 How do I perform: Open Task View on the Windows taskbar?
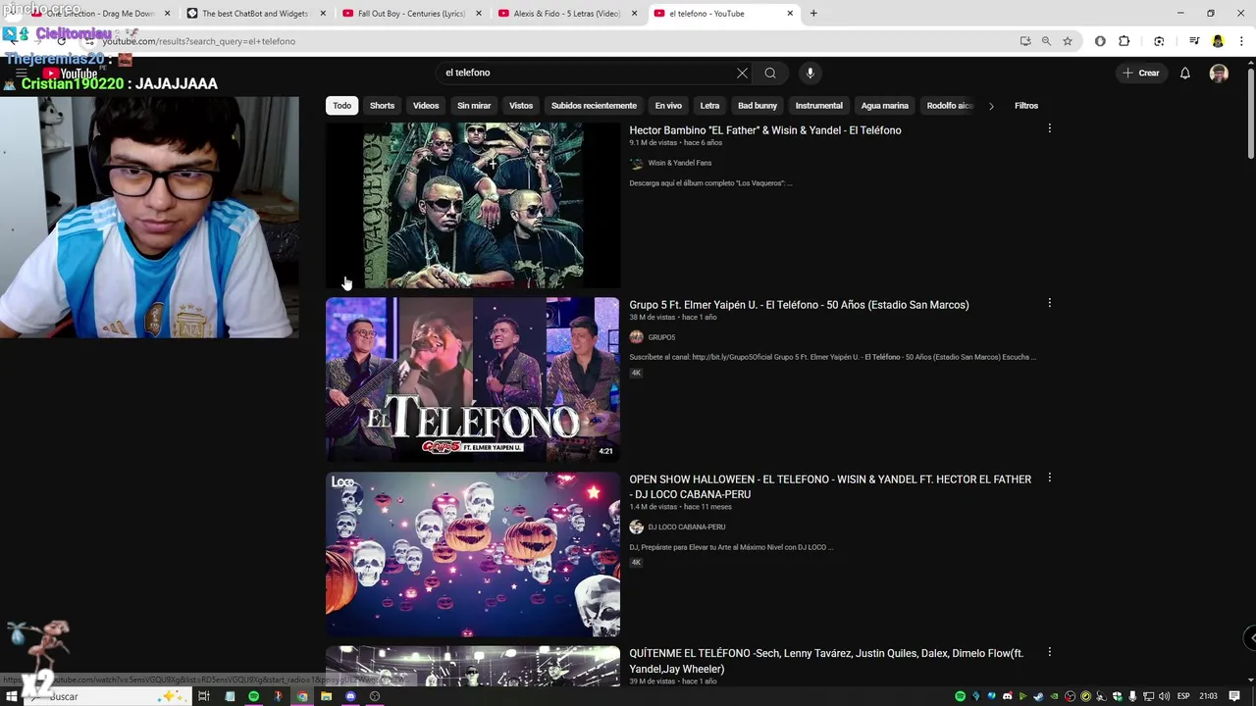[204, 696]
